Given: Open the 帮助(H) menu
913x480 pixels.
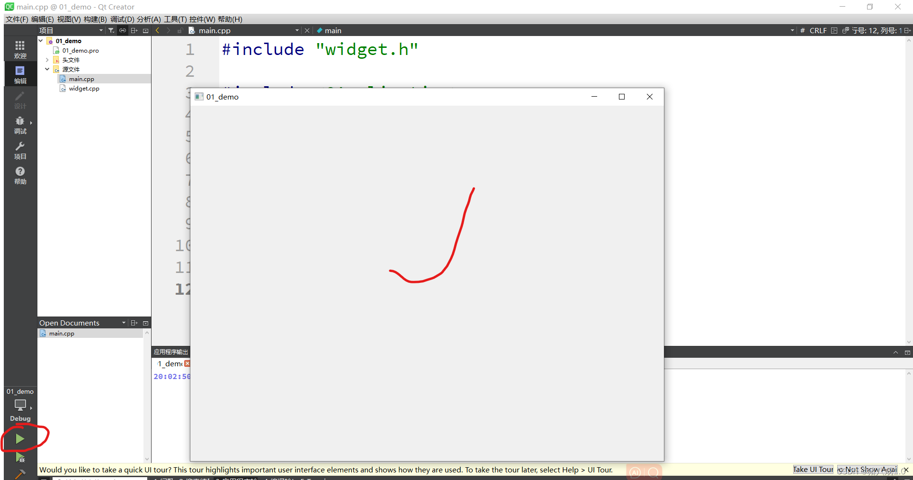Looking at the screenshot, I should pos(230,19).
